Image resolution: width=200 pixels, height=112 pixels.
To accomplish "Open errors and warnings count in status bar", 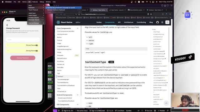I will pyautogui.click(x=110, y=111).
